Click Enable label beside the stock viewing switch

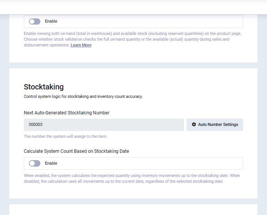point(51,21)
